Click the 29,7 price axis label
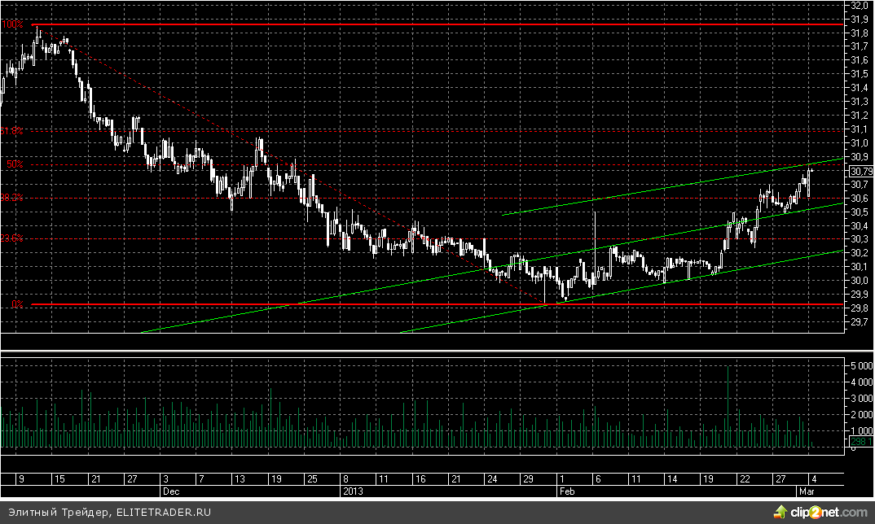Screen dimensions: 875x524 [x=859, y=322]
